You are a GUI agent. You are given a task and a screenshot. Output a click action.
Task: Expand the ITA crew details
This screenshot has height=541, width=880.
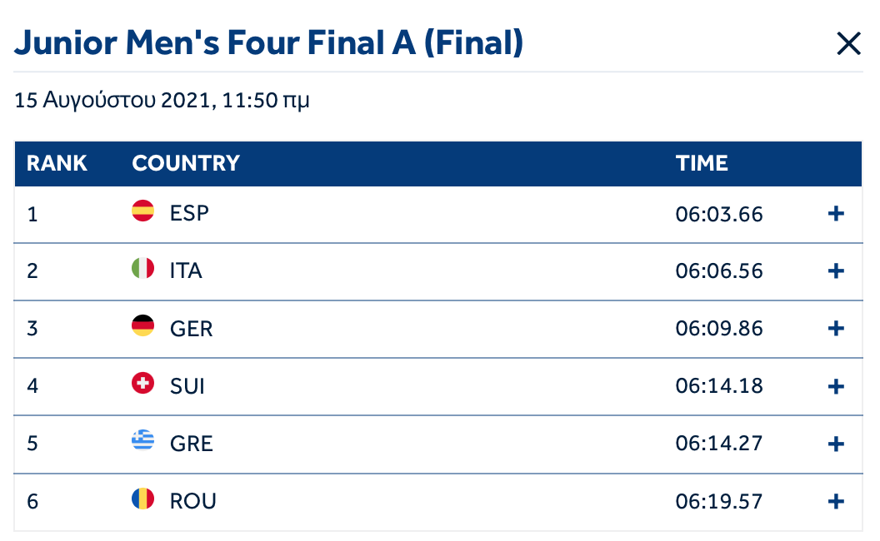pos(836,271)
